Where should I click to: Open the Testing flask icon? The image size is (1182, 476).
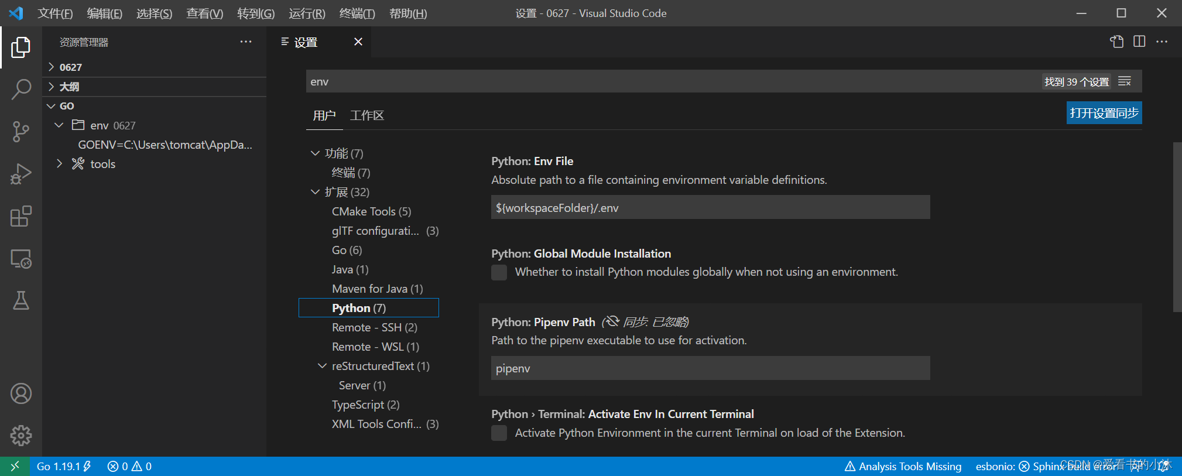coord(20,300)
